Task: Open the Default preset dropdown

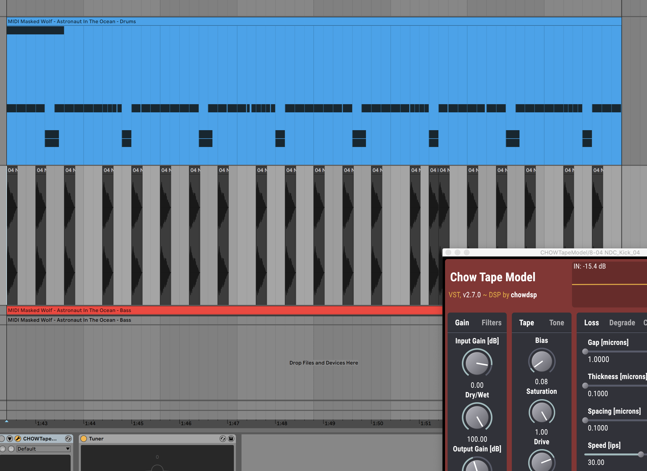Action: (43, 449)
